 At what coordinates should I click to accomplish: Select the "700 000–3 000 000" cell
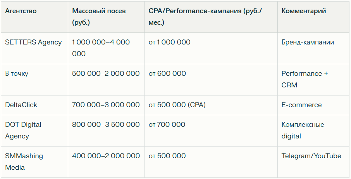pyautogui.click(x=106, y=105)
